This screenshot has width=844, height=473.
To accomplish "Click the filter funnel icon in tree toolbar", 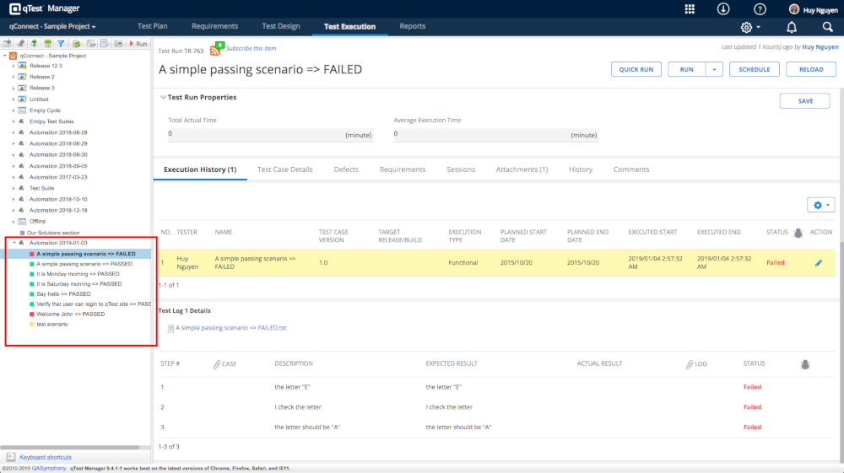I will coord(61,43).
